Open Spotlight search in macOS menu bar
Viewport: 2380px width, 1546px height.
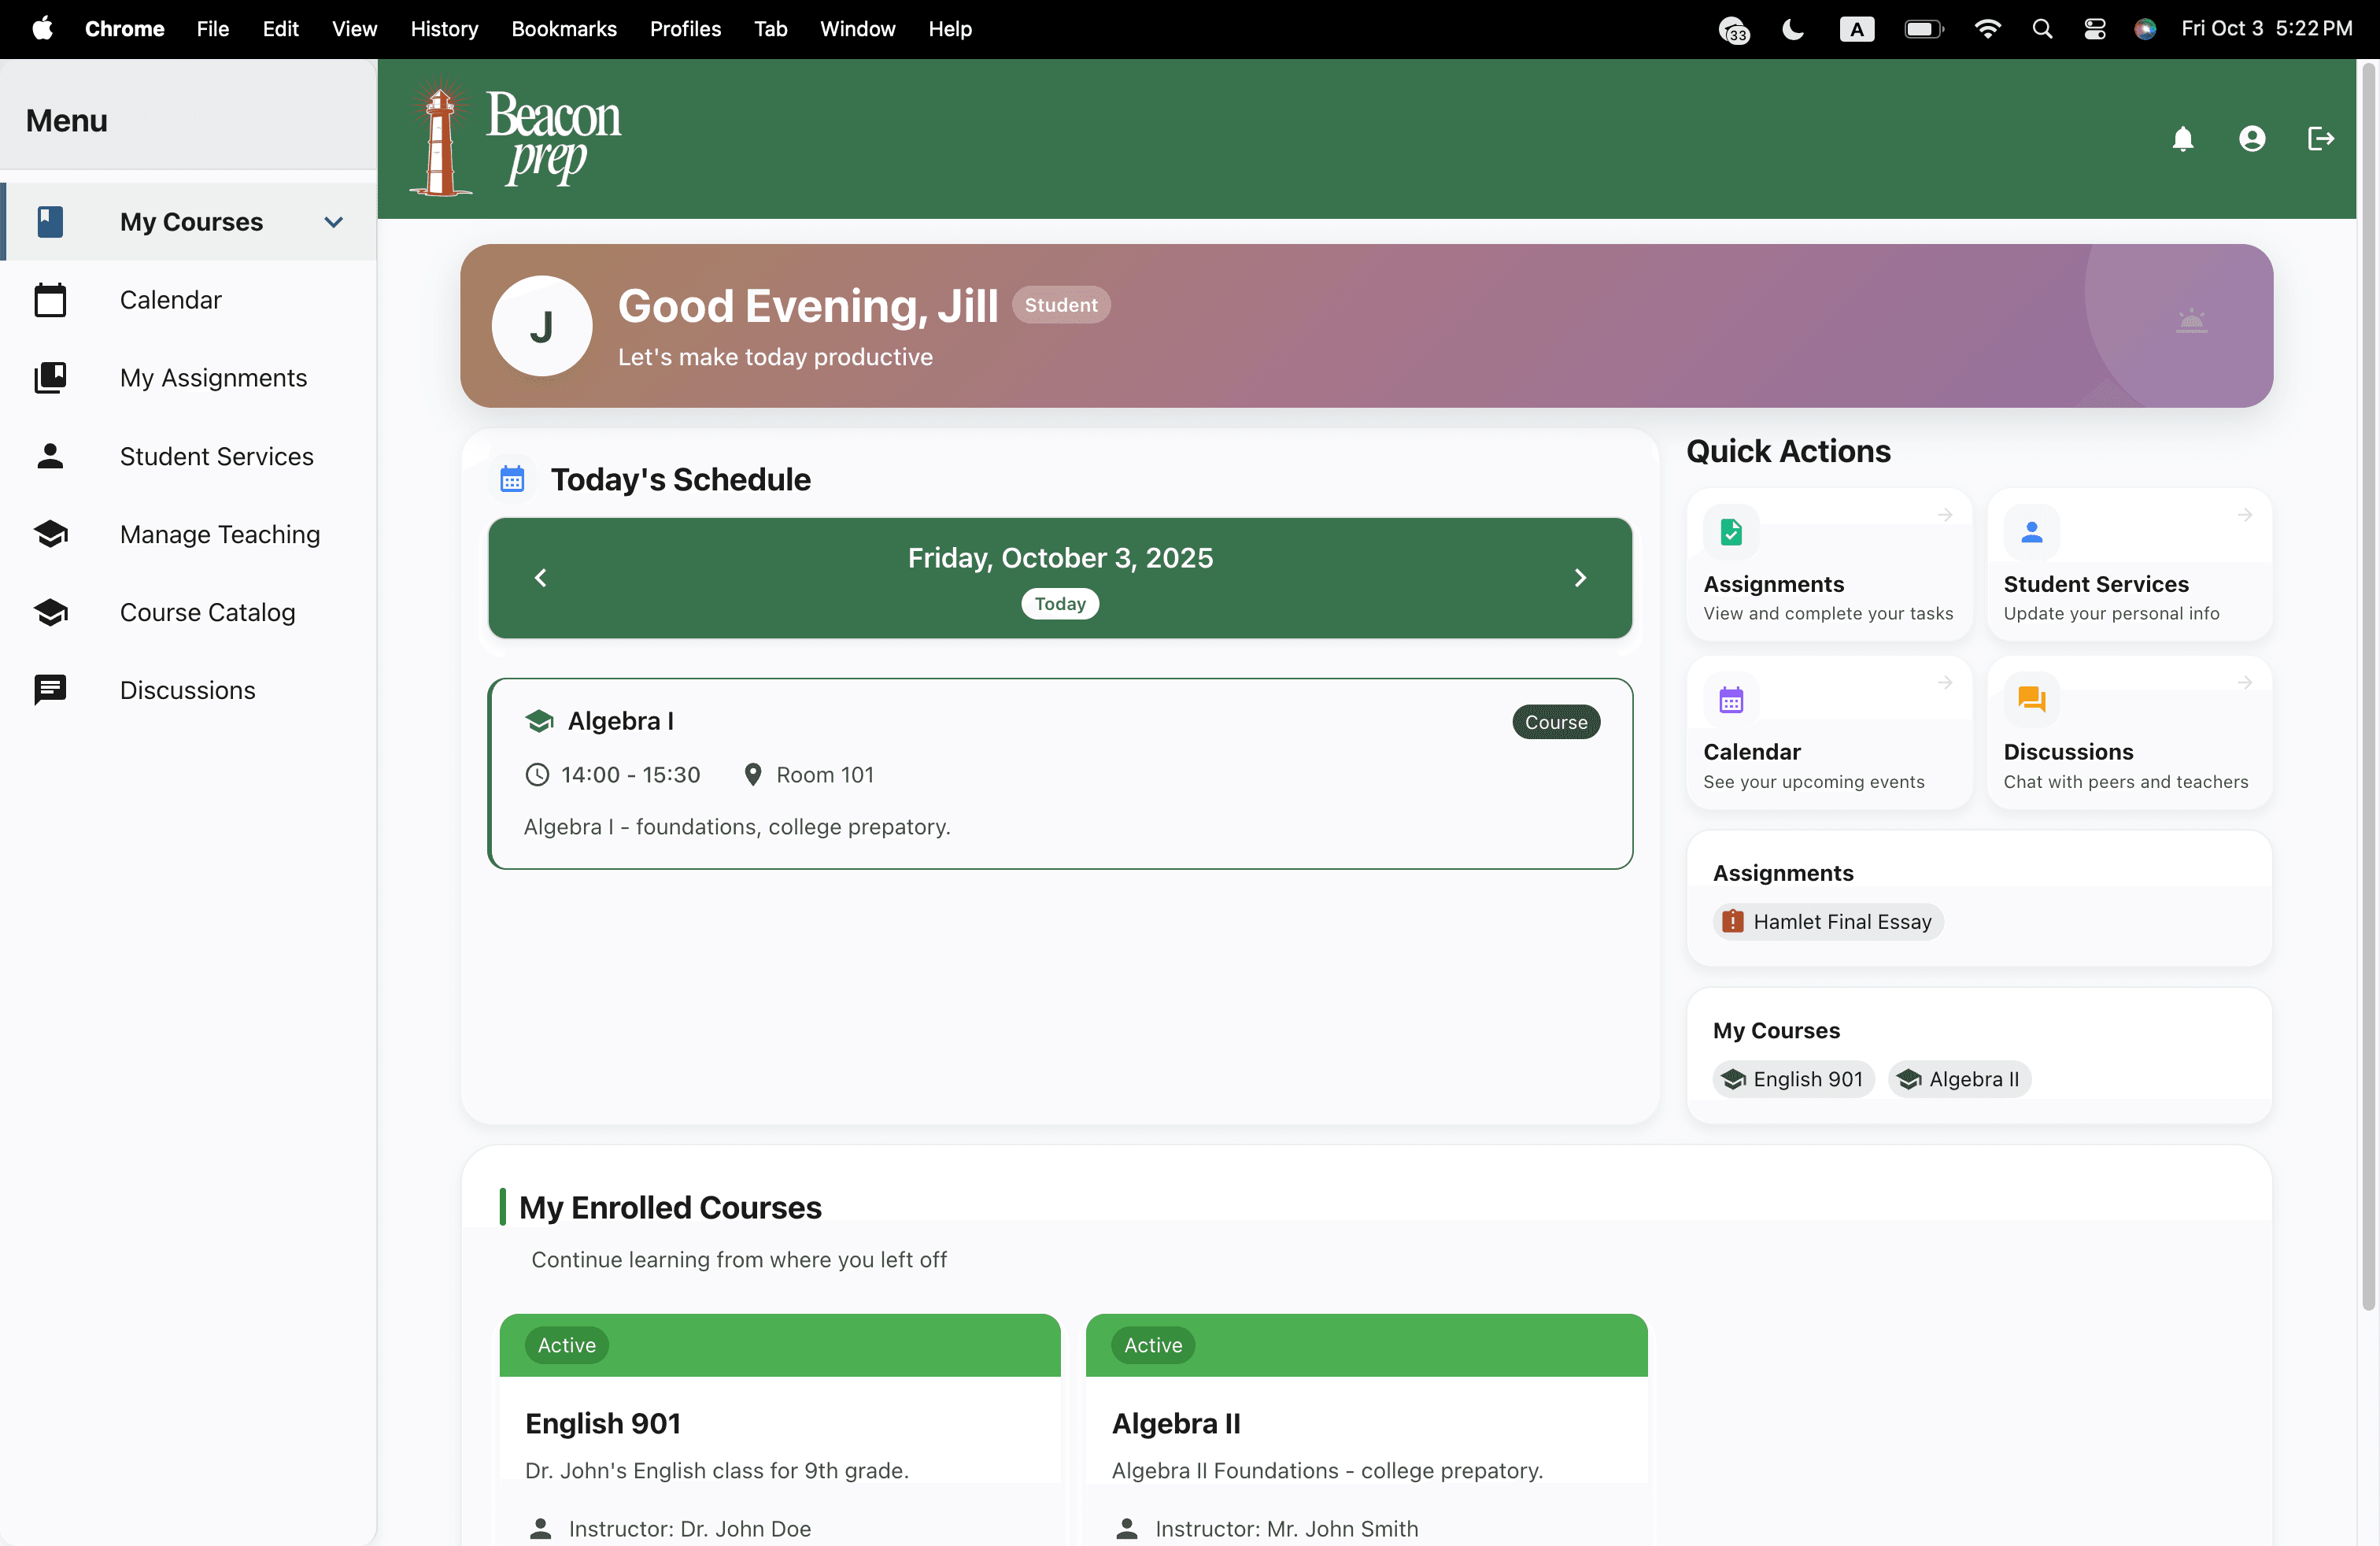(x=2042, y=29)
